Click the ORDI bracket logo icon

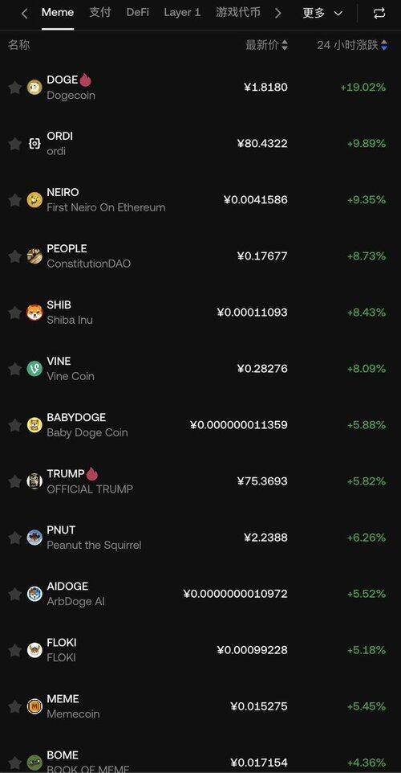34,144
